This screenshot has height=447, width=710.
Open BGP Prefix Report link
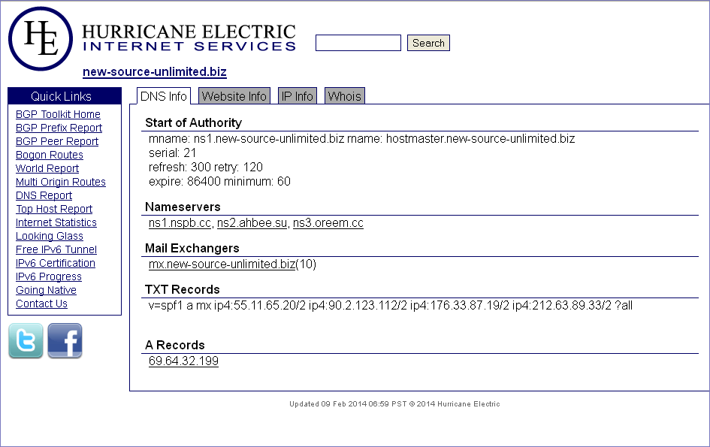pos(59,128)
